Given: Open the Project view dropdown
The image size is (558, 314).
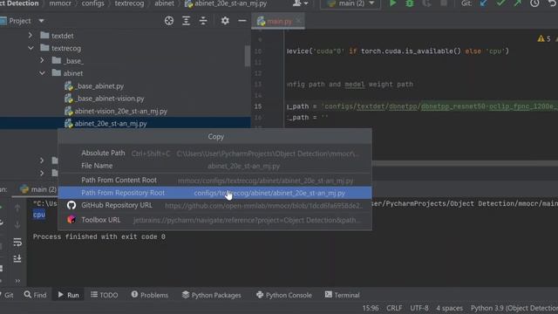Looking at the screenshot, I should pos(41,21).
